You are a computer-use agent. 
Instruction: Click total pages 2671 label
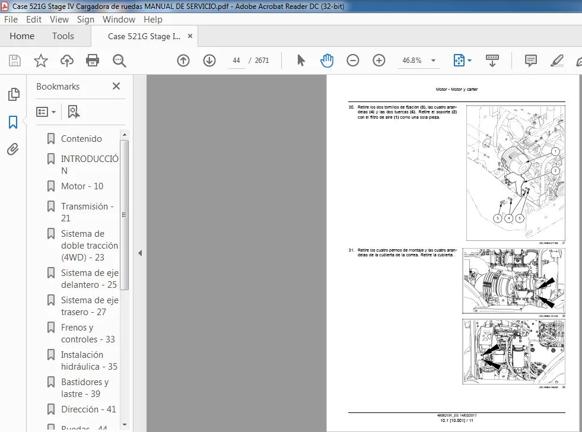262,61
